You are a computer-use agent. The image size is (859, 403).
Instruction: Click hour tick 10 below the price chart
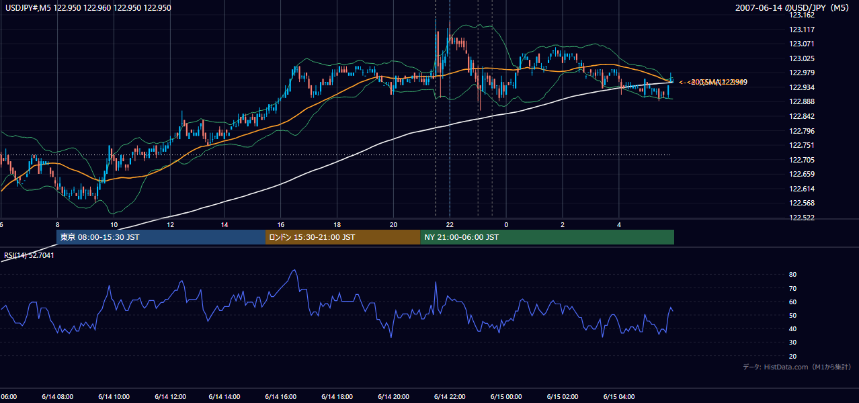114,225
